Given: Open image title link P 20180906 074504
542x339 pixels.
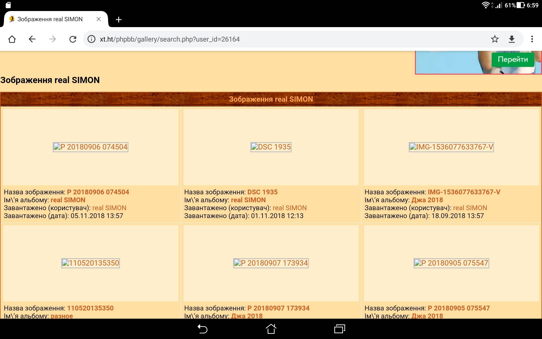Looking at the screenshot, I should click(x=98, y=192).
